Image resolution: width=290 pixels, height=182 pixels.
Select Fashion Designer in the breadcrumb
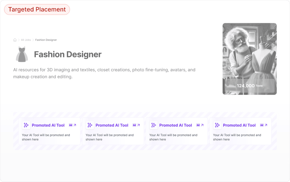click(x=46, y=40)
